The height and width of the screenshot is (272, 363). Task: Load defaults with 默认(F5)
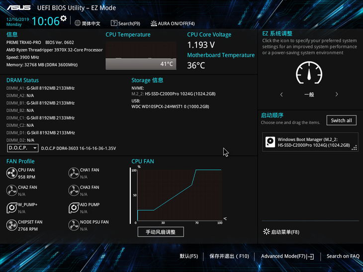click(x=189, y=256)
